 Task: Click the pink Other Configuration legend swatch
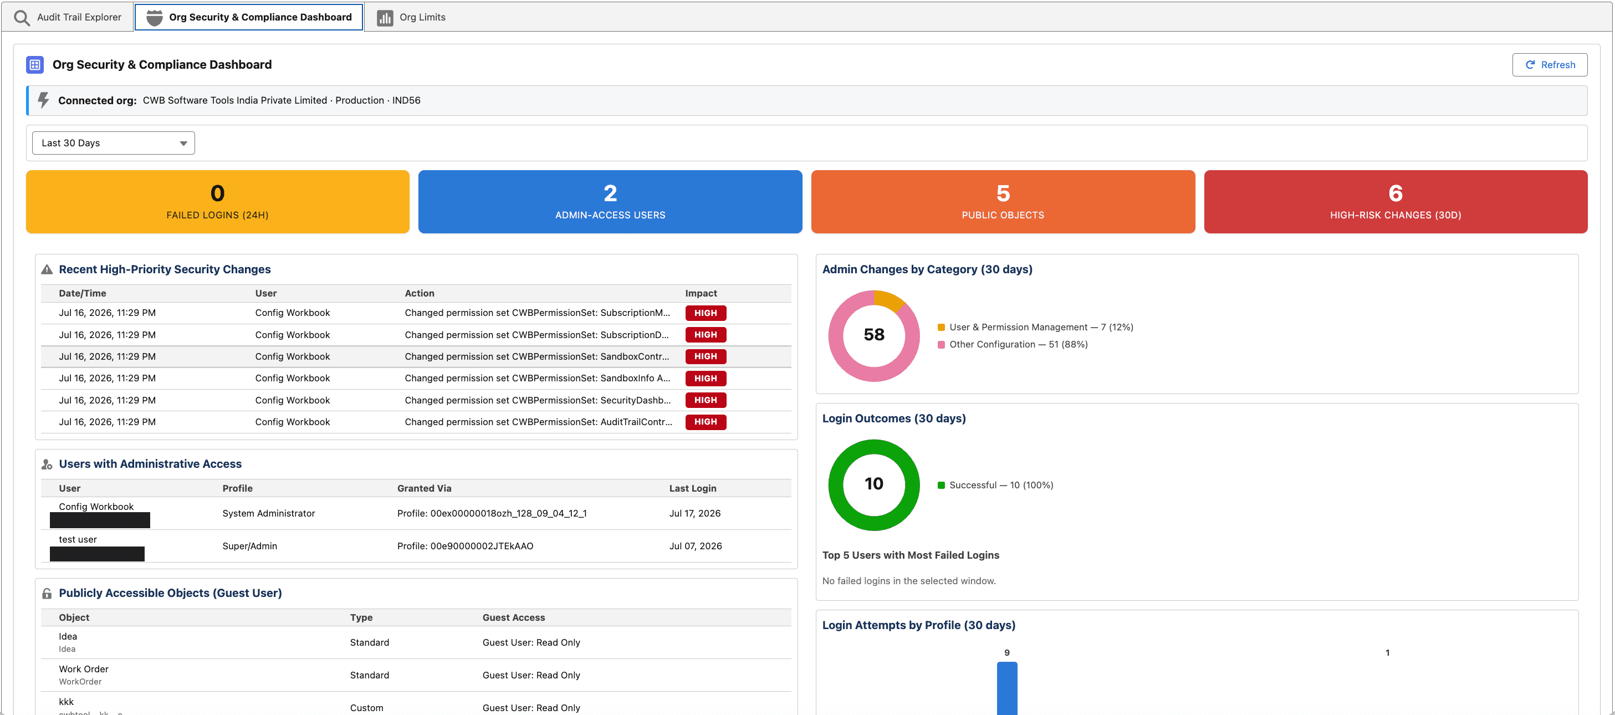coord(941,344)
